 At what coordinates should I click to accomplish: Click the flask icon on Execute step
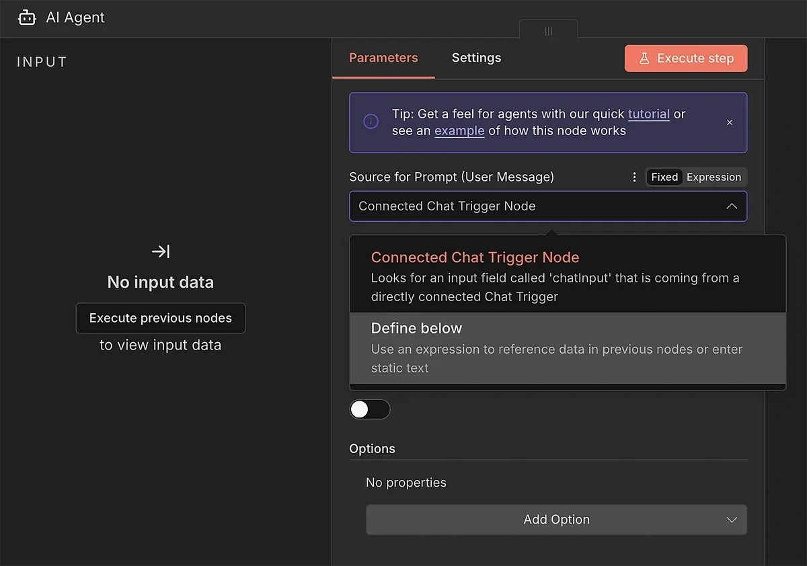[x=644, y=58]
